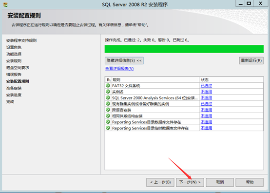Image resolution: width=270 pixels, height=193 pixels.
Task: Maximize the installer window
Action: pyautogui.click(x=249, y=3)
